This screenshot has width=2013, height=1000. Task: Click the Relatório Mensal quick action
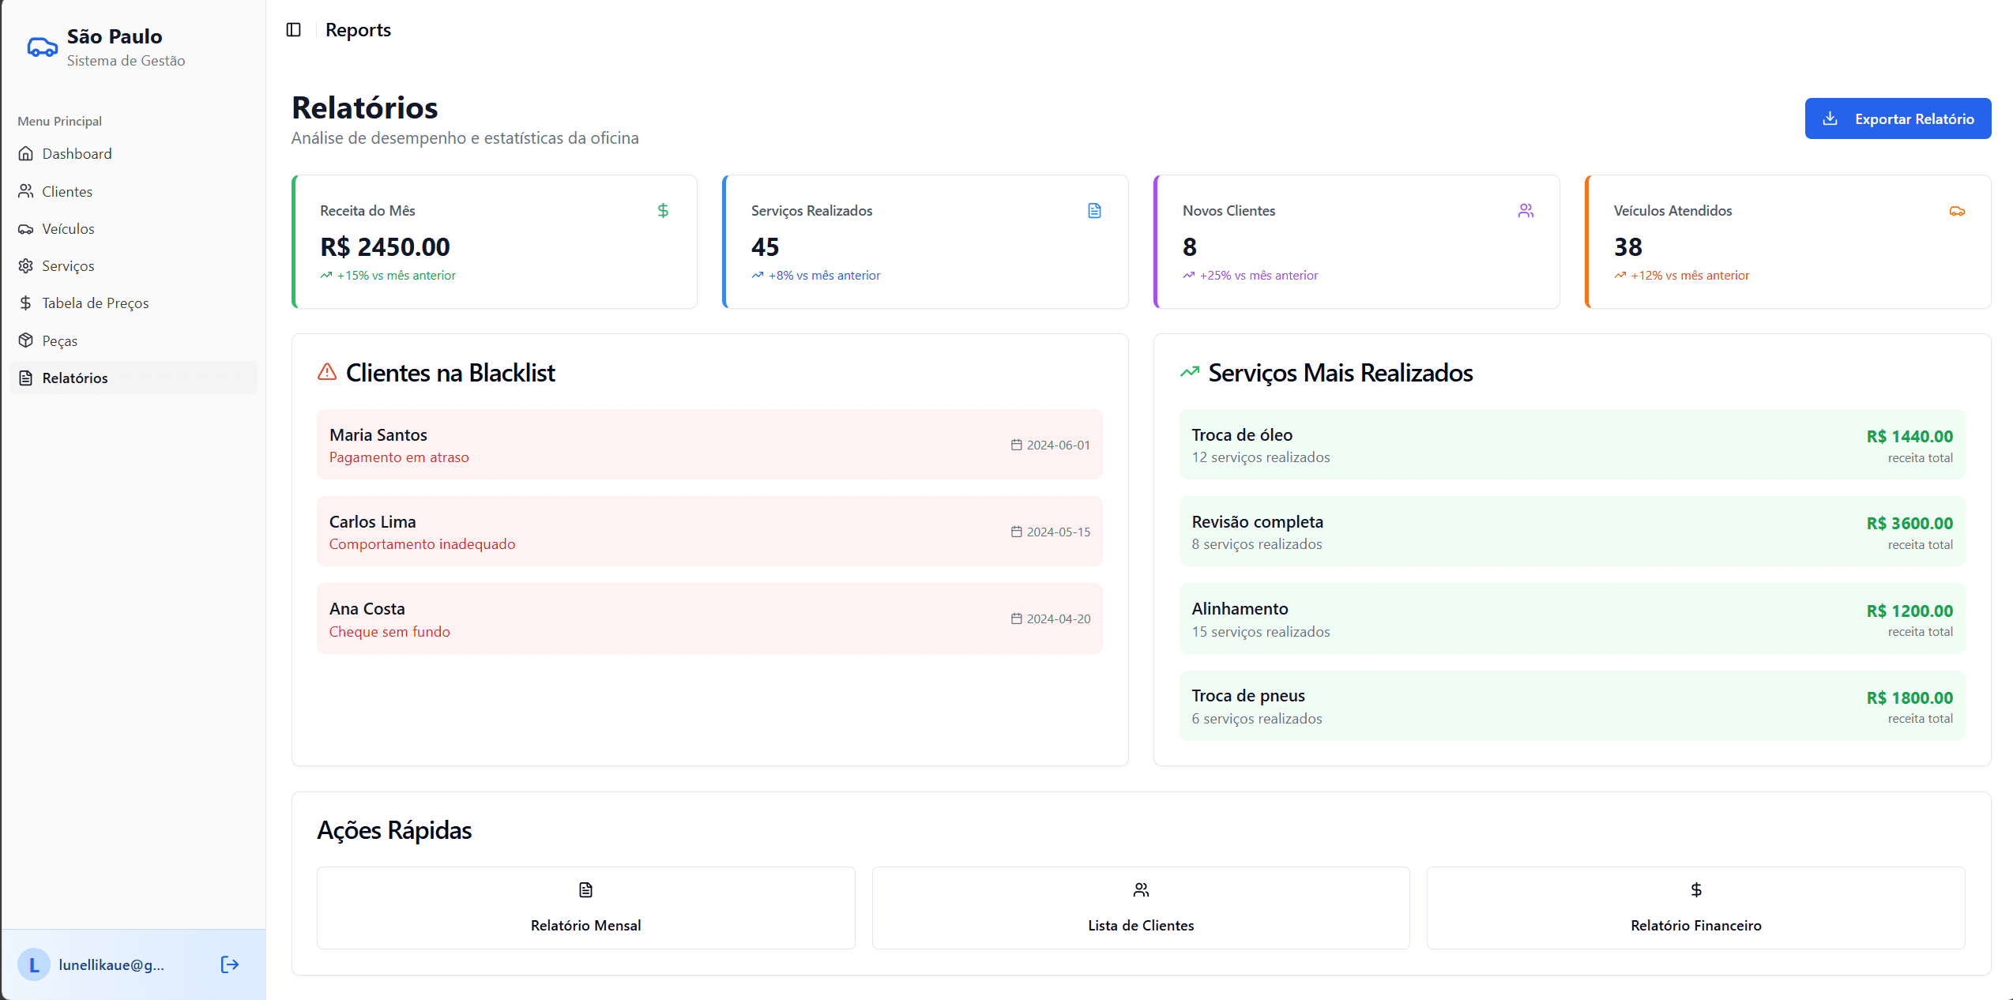click(586, 908)
